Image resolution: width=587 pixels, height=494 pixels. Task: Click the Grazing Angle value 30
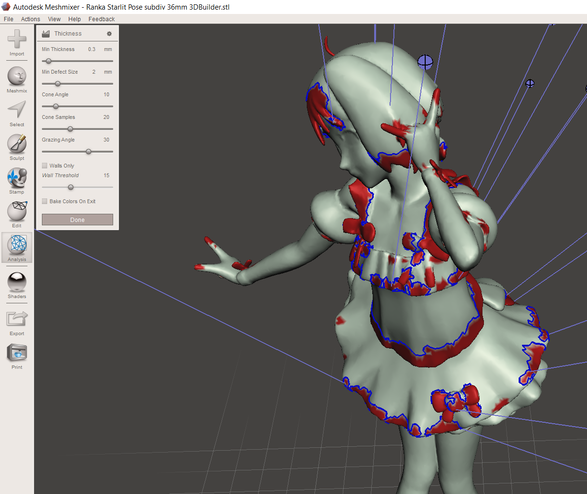(106, 140)
